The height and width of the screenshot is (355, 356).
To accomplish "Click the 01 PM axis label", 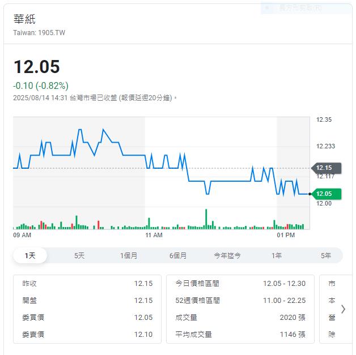I will point(286,235).
